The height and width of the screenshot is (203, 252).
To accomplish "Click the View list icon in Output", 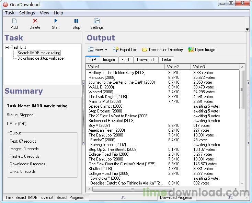I will 91,49.
